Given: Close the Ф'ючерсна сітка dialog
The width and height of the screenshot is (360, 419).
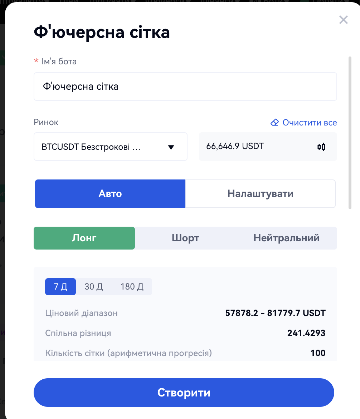Looking at the screenshot, I should point(343,20).
